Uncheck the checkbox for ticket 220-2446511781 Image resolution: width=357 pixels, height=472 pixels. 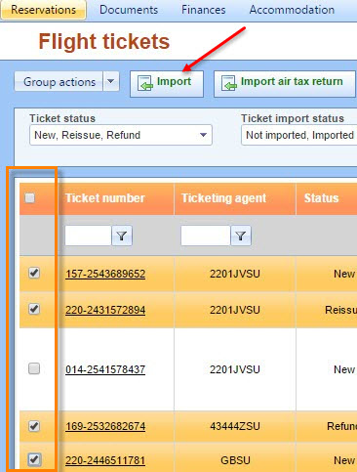pyautogui.click(x=34, y=459)
